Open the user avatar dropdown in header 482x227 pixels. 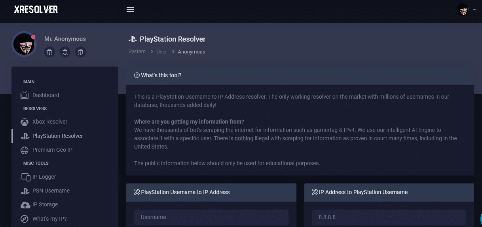(466, 10)
